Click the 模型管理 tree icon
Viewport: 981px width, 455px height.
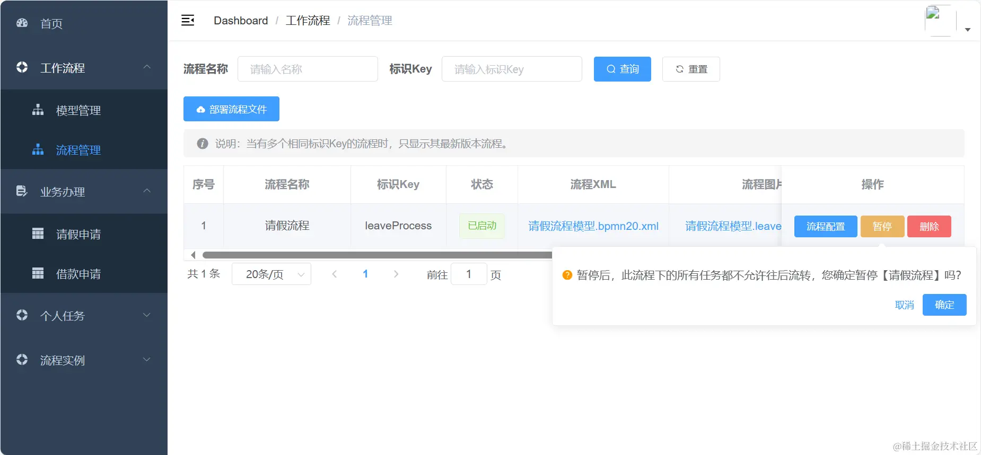[x=38, y=110]
